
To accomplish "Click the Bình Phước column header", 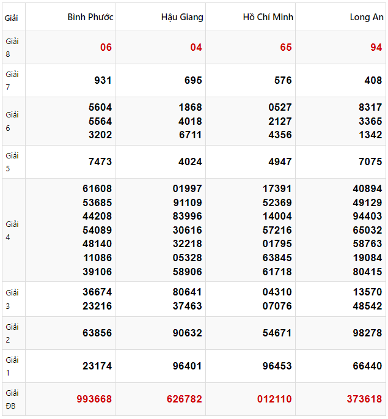I will [90, 17].
